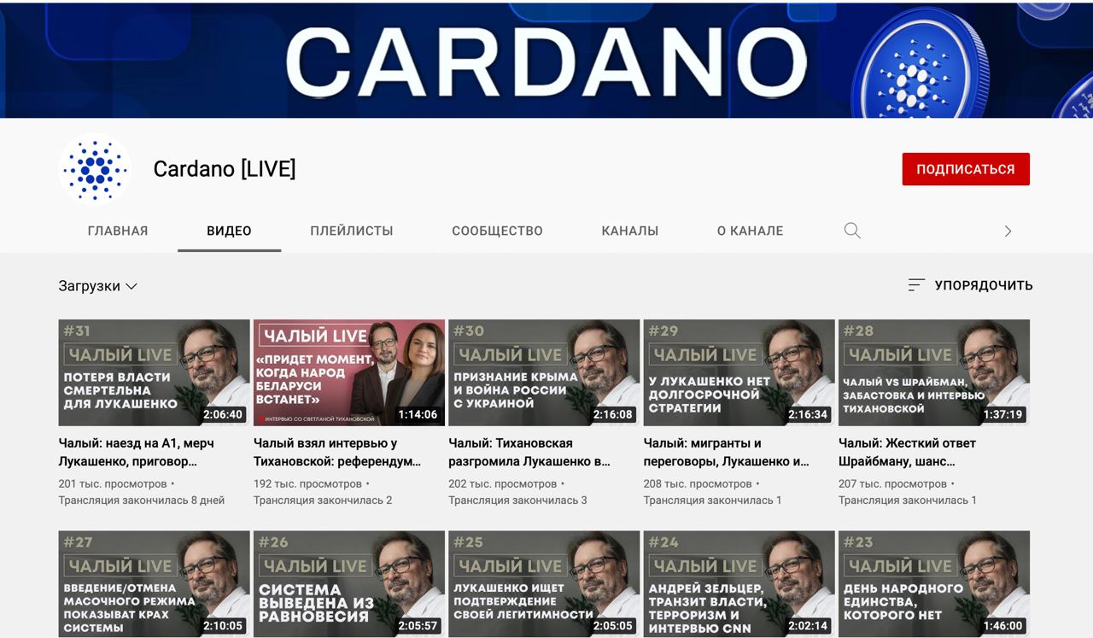Click the Cardano [LIVE] channel name
This screenshot has height=638, width=1093.
click(x=225, y=169)
